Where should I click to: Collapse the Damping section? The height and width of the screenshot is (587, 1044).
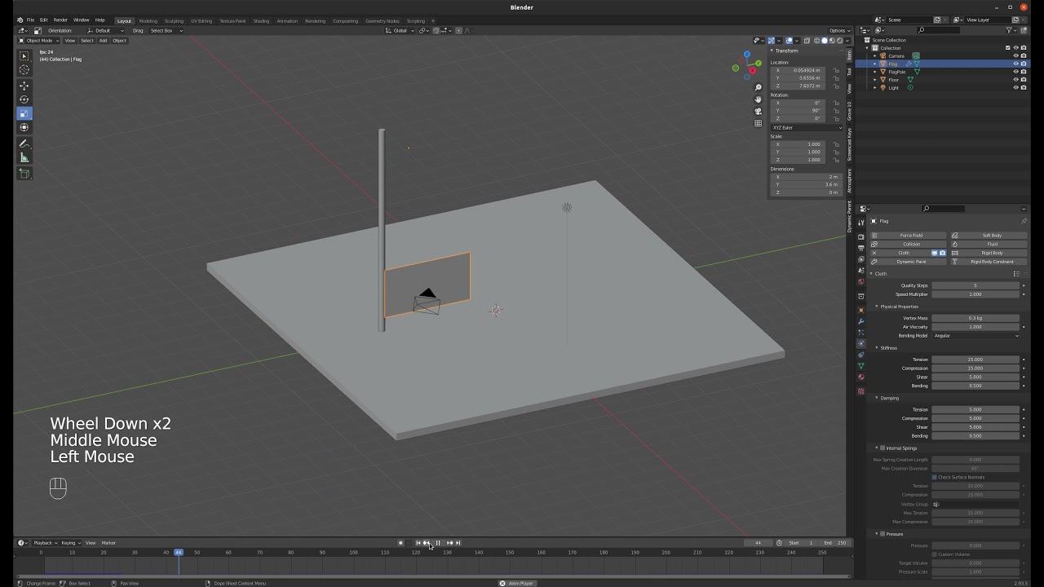pyautogui.click(x=877, y=398)
